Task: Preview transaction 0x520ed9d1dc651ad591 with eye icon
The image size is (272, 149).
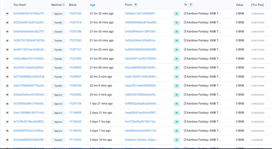Action: click(x=7, y=22)
